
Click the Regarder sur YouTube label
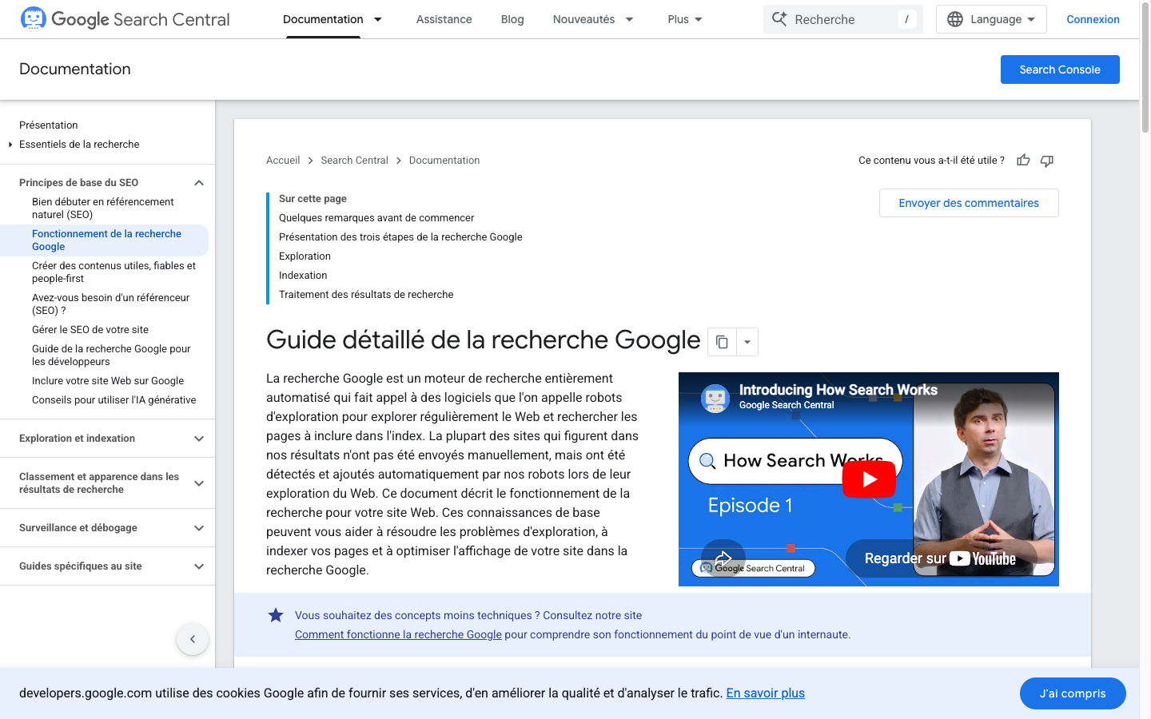pos(940,558)
